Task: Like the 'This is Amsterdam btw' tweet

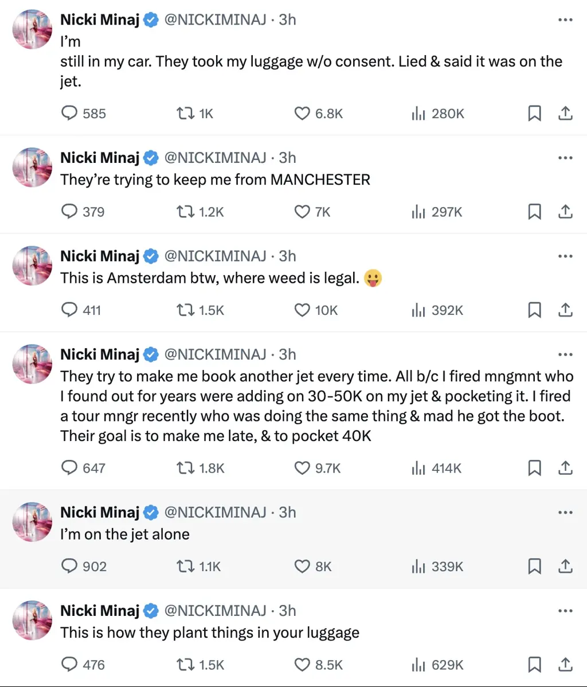Action: [302, 310]
